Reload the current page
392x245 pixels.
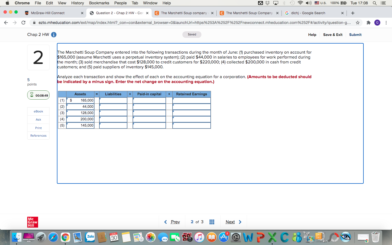tap(23, 23)
